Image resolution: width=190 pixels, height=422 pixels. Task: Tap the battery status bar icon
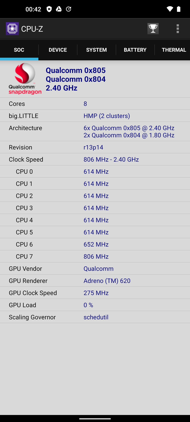point(179,9)
